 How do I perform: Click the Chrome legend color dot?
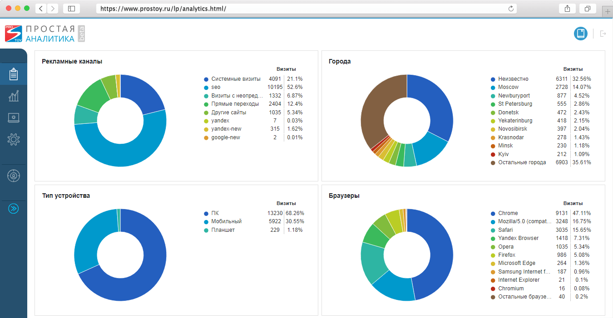493,213
